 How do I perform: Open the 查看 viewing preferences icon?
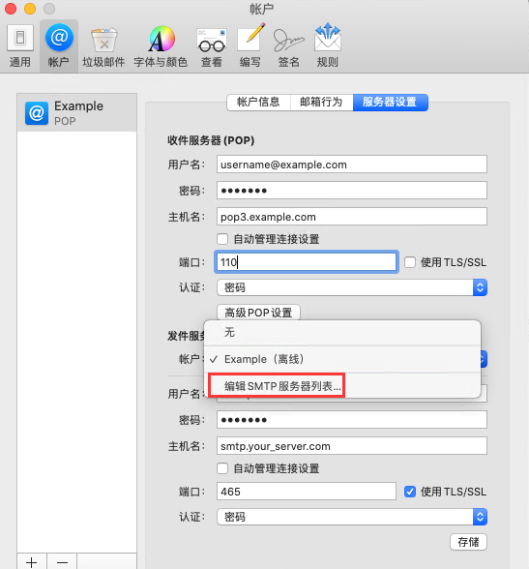212,46
